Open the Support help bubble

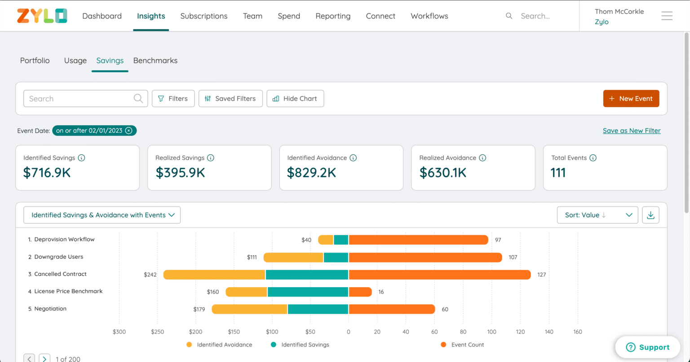[x=647, y=347]
